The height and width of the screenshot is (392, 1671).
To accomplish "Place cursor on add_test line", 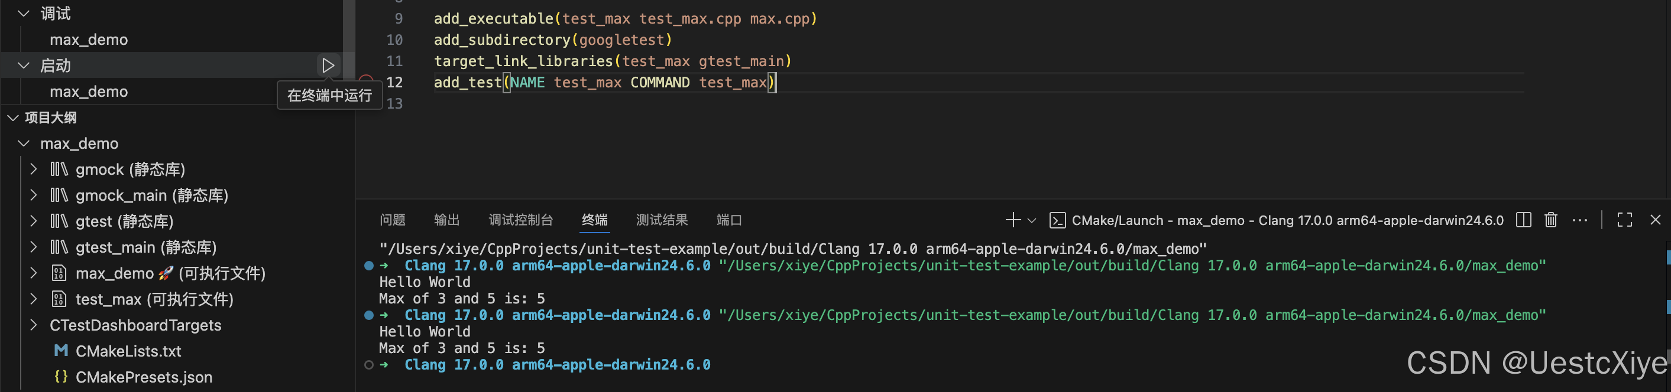I will tap(604, 82).
